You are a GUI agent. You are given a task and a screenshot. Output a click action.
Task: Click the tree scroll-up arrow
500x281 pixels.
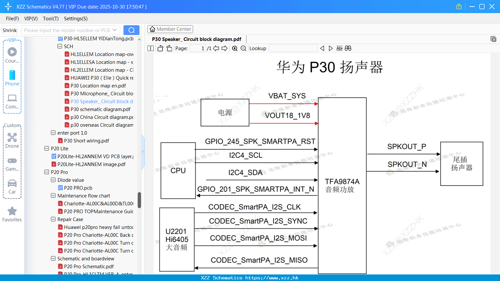click(139, 39)
